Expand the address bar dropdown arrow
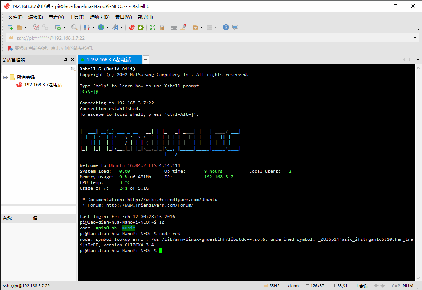 pyautogui.click(x=415, y=38)
